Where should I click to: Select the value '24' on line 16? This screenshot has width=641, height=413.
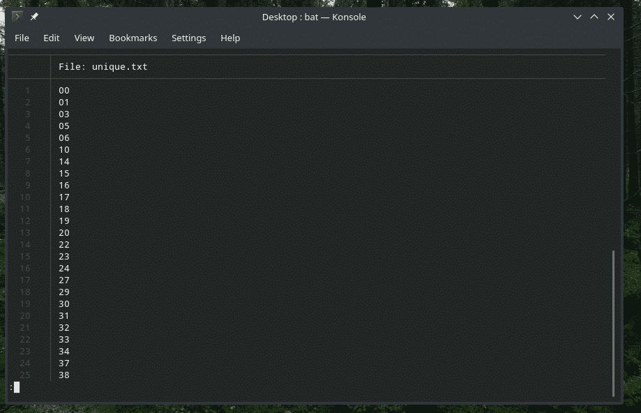[x=64, y=269]
